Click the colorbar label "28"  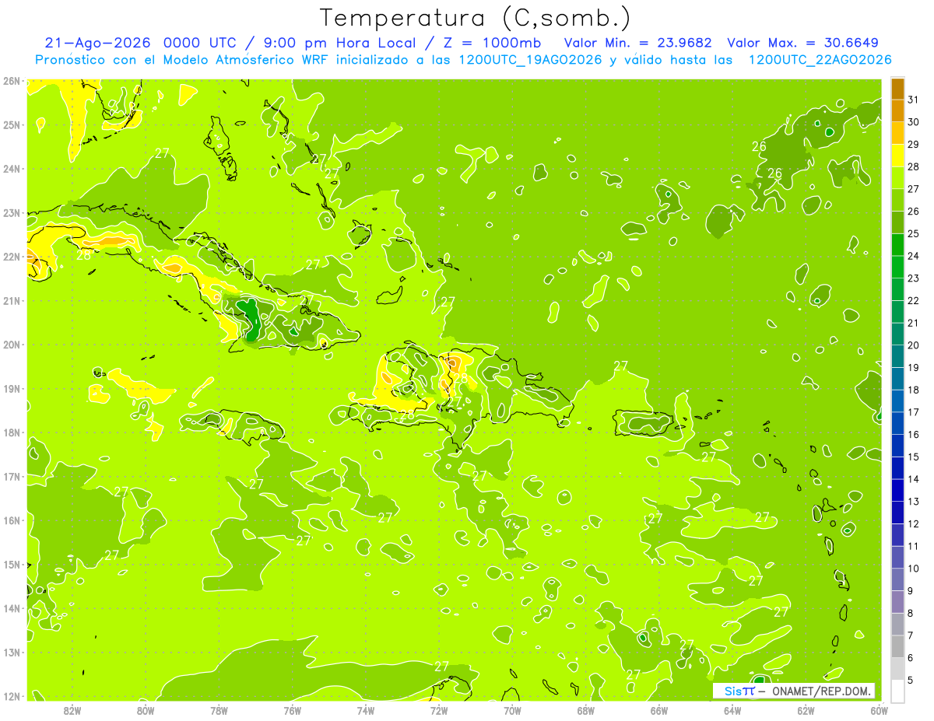913,166
